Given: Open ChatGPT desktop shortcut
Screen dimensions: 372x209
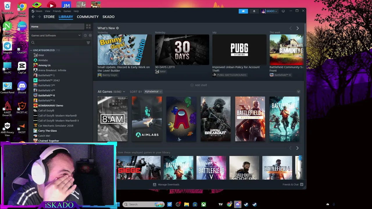Looking at the screenshot, I should point(22,48).
